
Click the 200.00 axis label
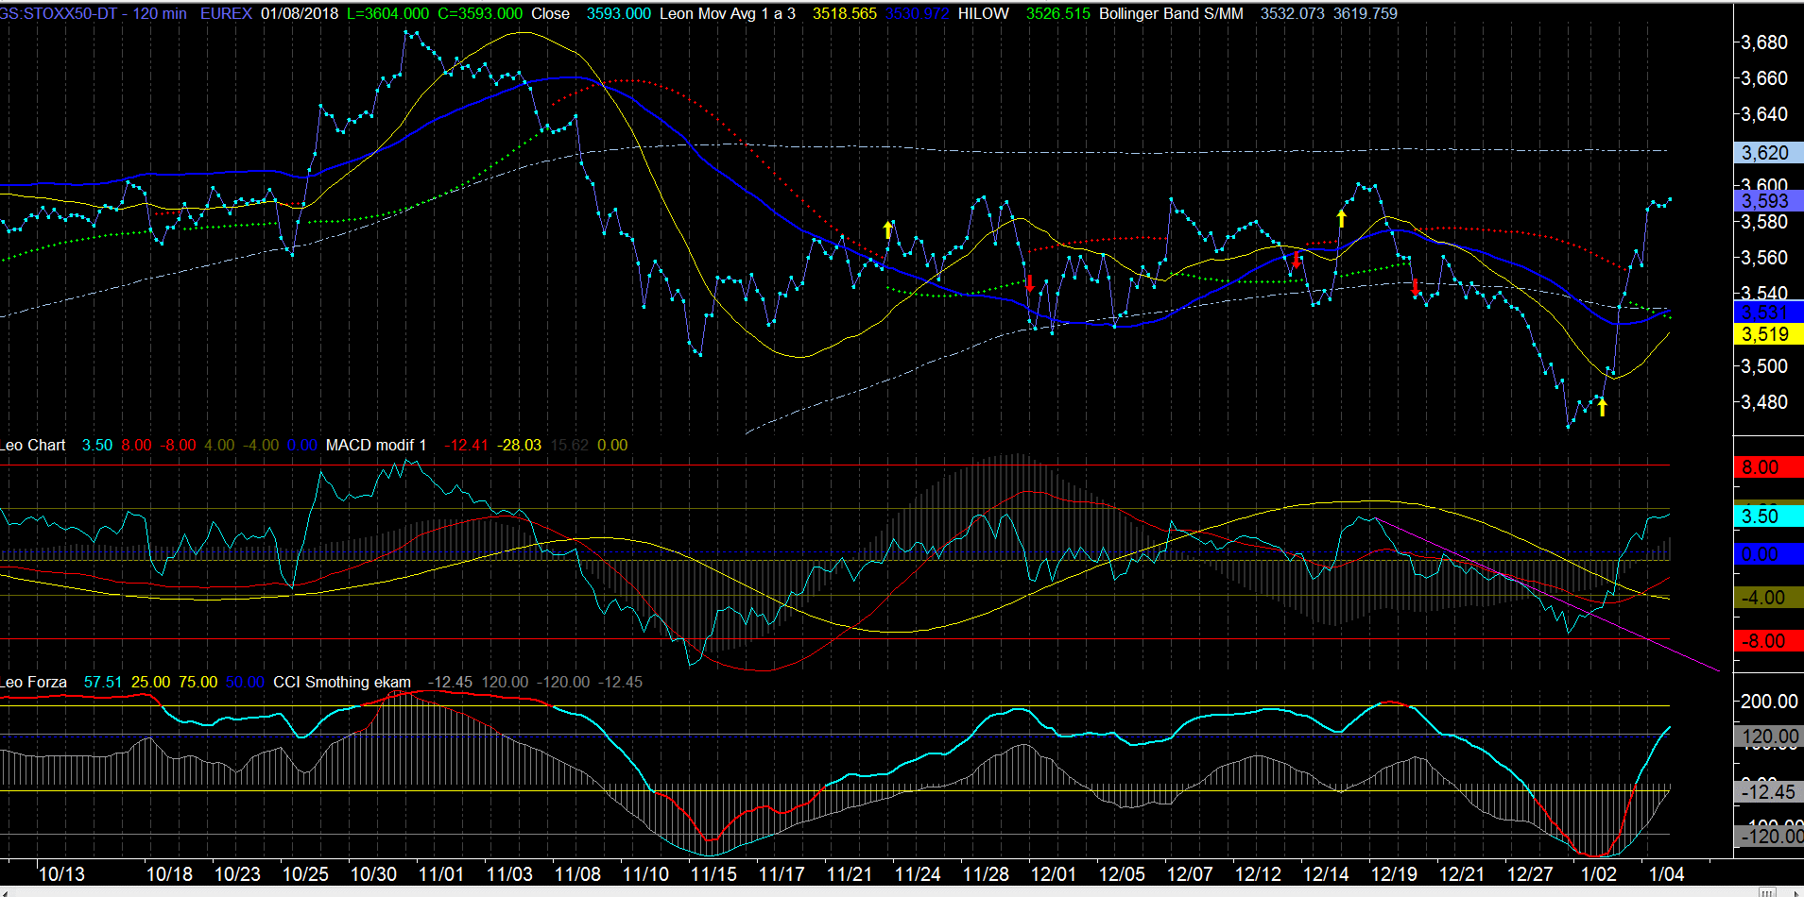pos(1769,701)
